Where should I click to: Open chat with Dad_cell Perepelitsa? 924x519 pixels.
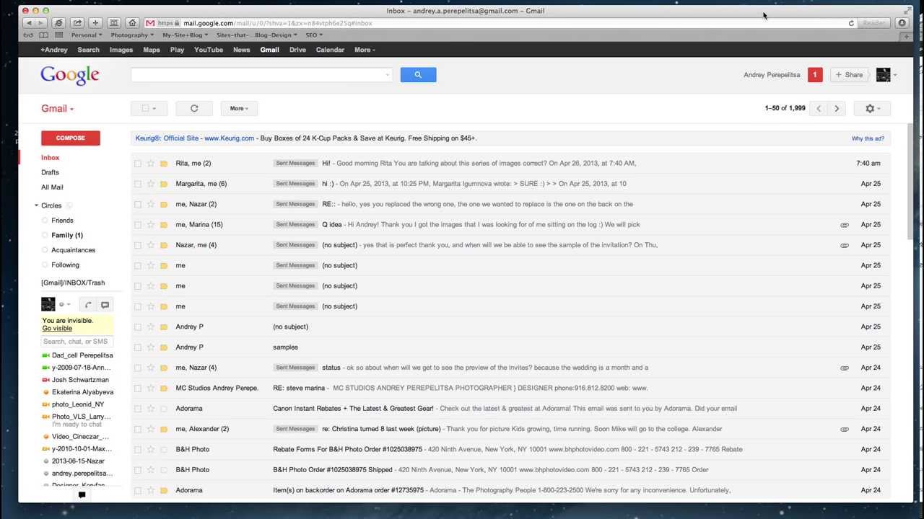point(82,355)
